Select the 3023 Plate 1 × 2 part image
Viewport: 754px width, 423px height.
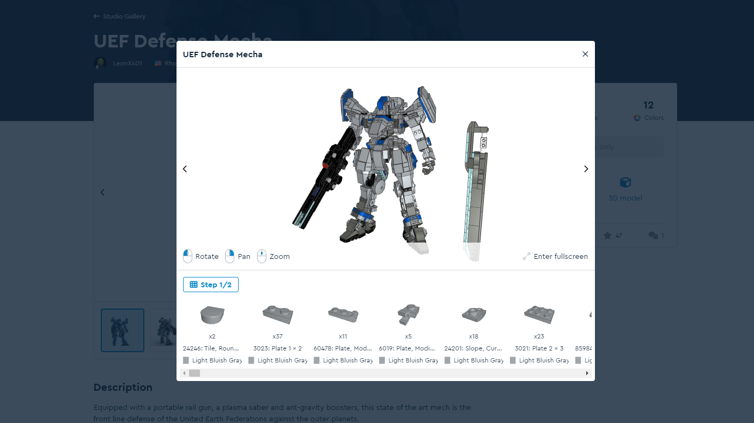278,313
